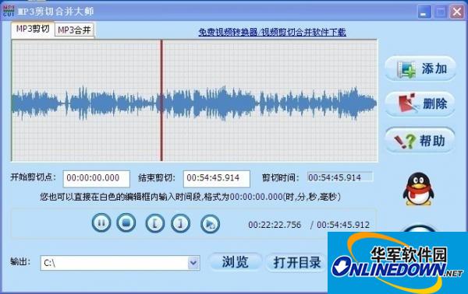
Task: Click the 开始剪切点 time input field
Action: tap(97, 179)
